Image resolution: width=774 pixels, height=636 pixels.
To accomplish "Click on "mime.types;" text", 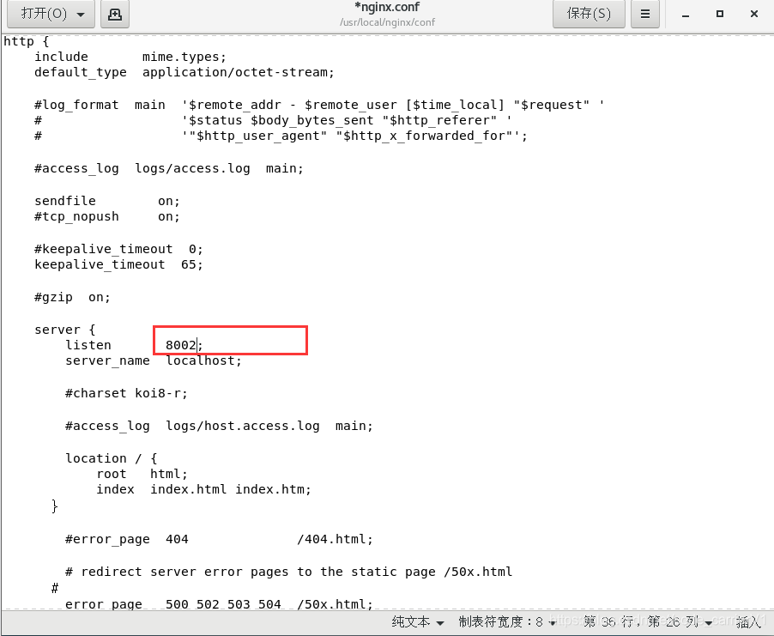I will (184, 58).
